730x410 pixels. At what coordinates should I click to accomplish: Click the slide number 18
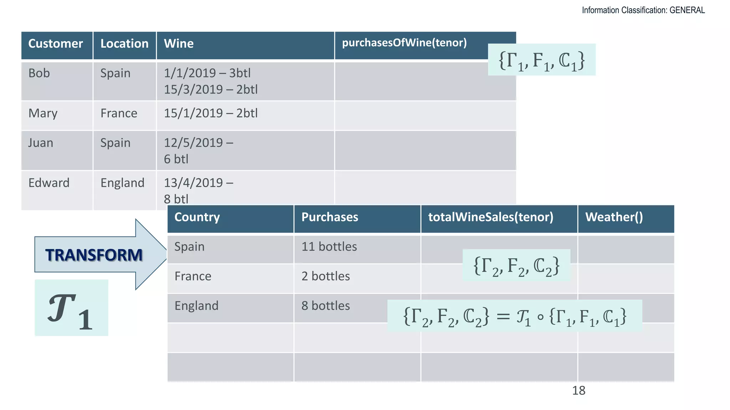coord(579,391)
